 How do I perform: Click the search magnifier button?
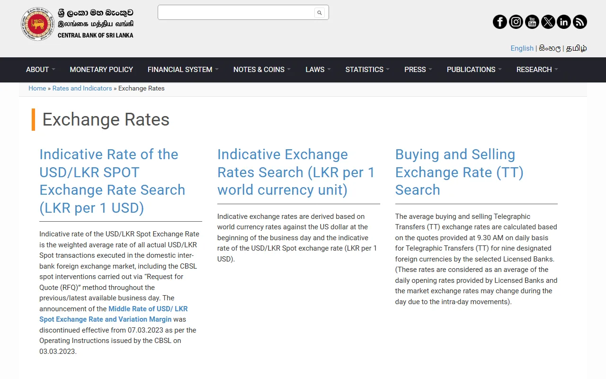[x=320, y=13]
